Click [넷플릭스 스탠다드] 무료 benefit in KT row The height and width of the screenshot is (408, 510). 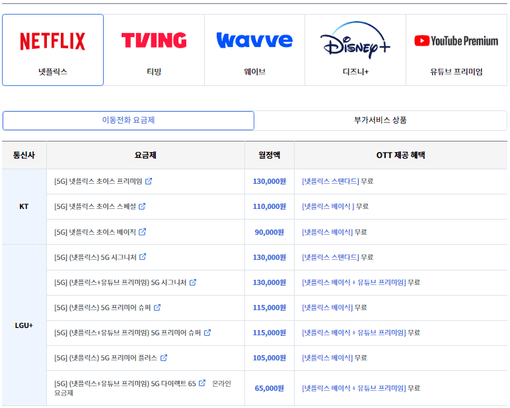pyautogui.click(x=338, y=181)
